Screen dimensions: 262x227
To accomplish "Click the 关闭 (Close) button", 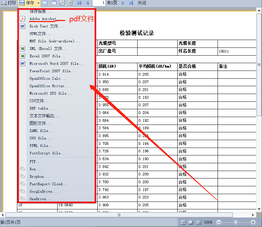I will click(142, 3).
